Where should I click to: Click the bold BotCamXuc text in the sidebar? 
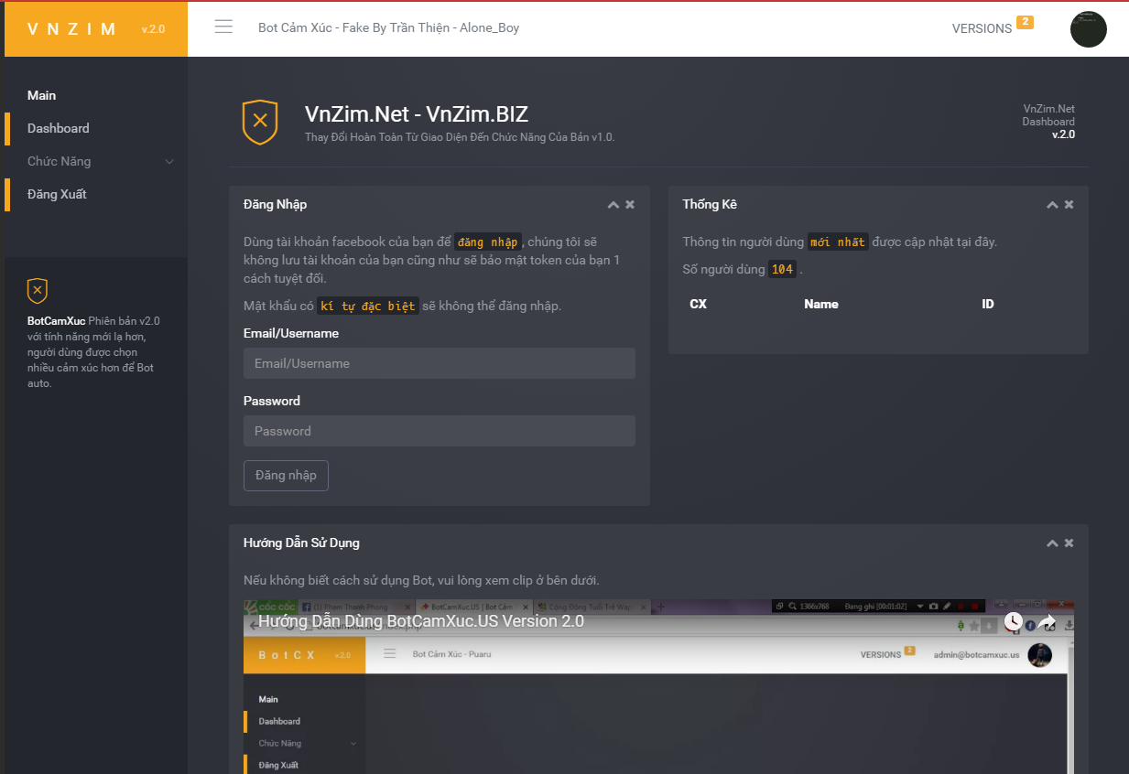(x=57, y=321)
